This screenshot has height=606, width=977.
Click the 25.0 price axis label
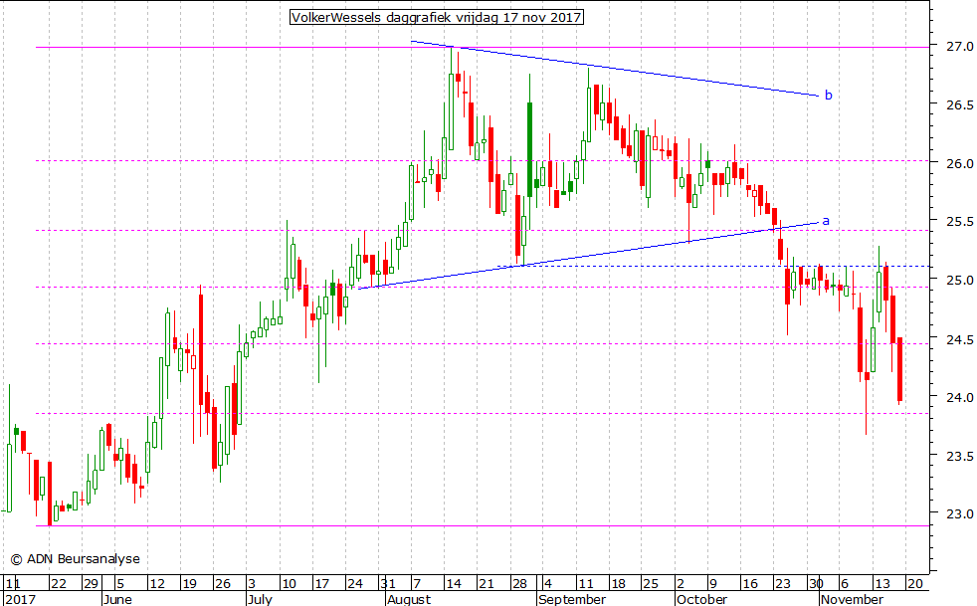(960, 281)
